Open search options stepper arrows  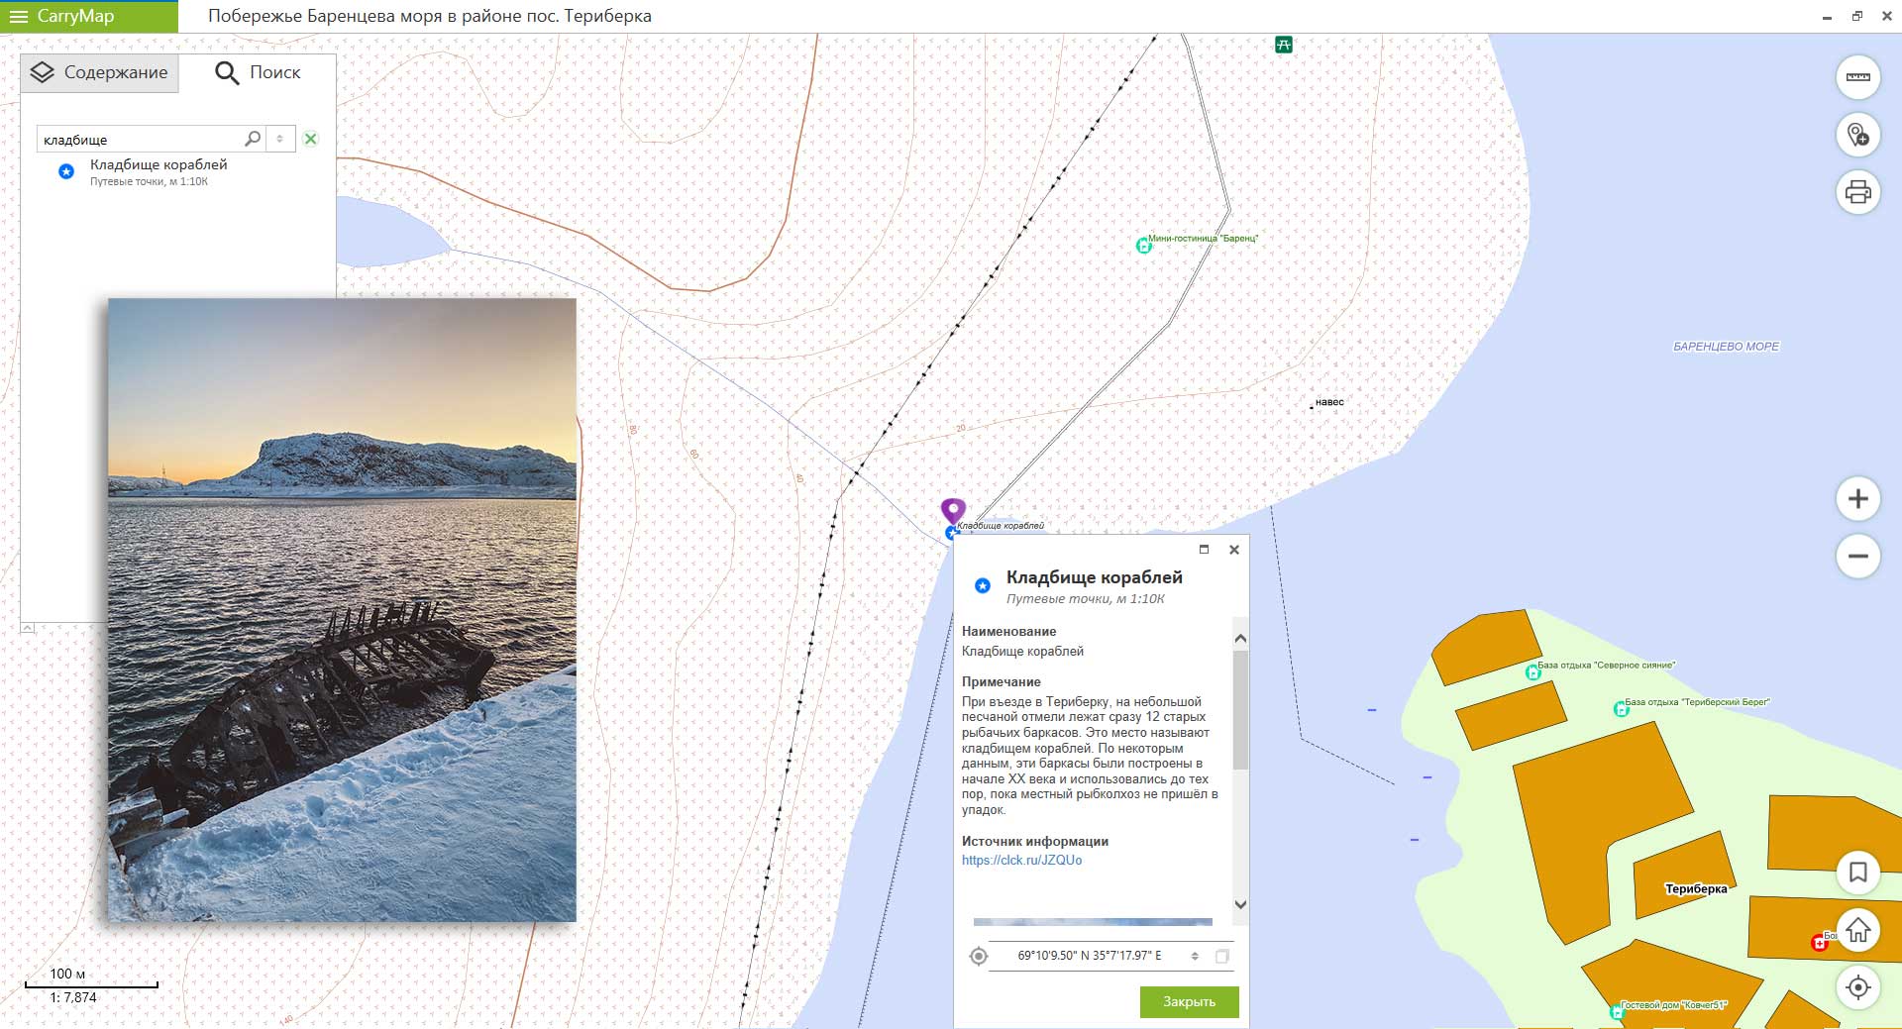(x=279, y=139)
